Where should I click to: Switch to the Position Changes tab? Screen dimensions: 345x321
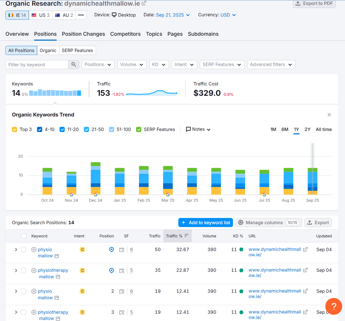(83, 34)
